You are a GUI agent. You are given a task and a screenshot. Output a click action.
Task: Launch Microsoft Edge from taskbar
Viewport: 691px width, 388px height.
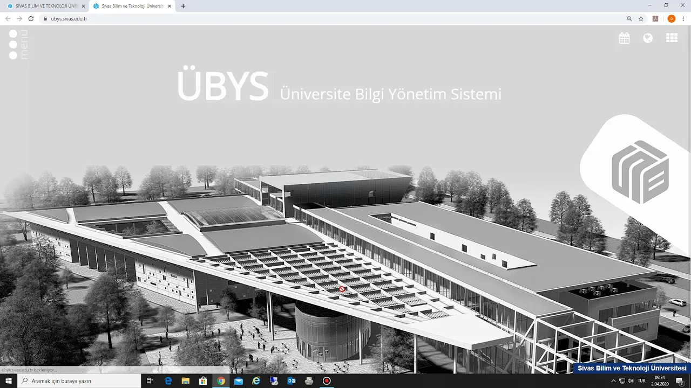coord(168,380)
